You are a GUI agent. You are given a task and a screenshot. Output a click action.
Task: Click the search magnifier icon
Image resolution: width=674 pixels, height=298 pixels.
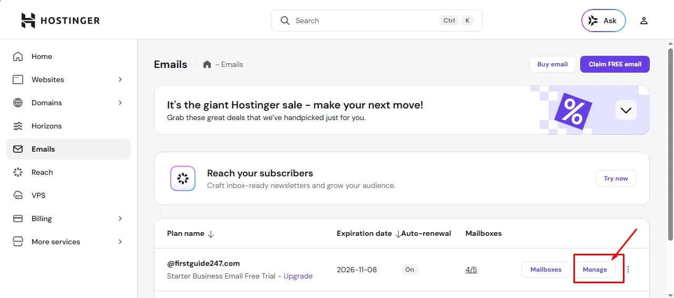click(285, 21)
